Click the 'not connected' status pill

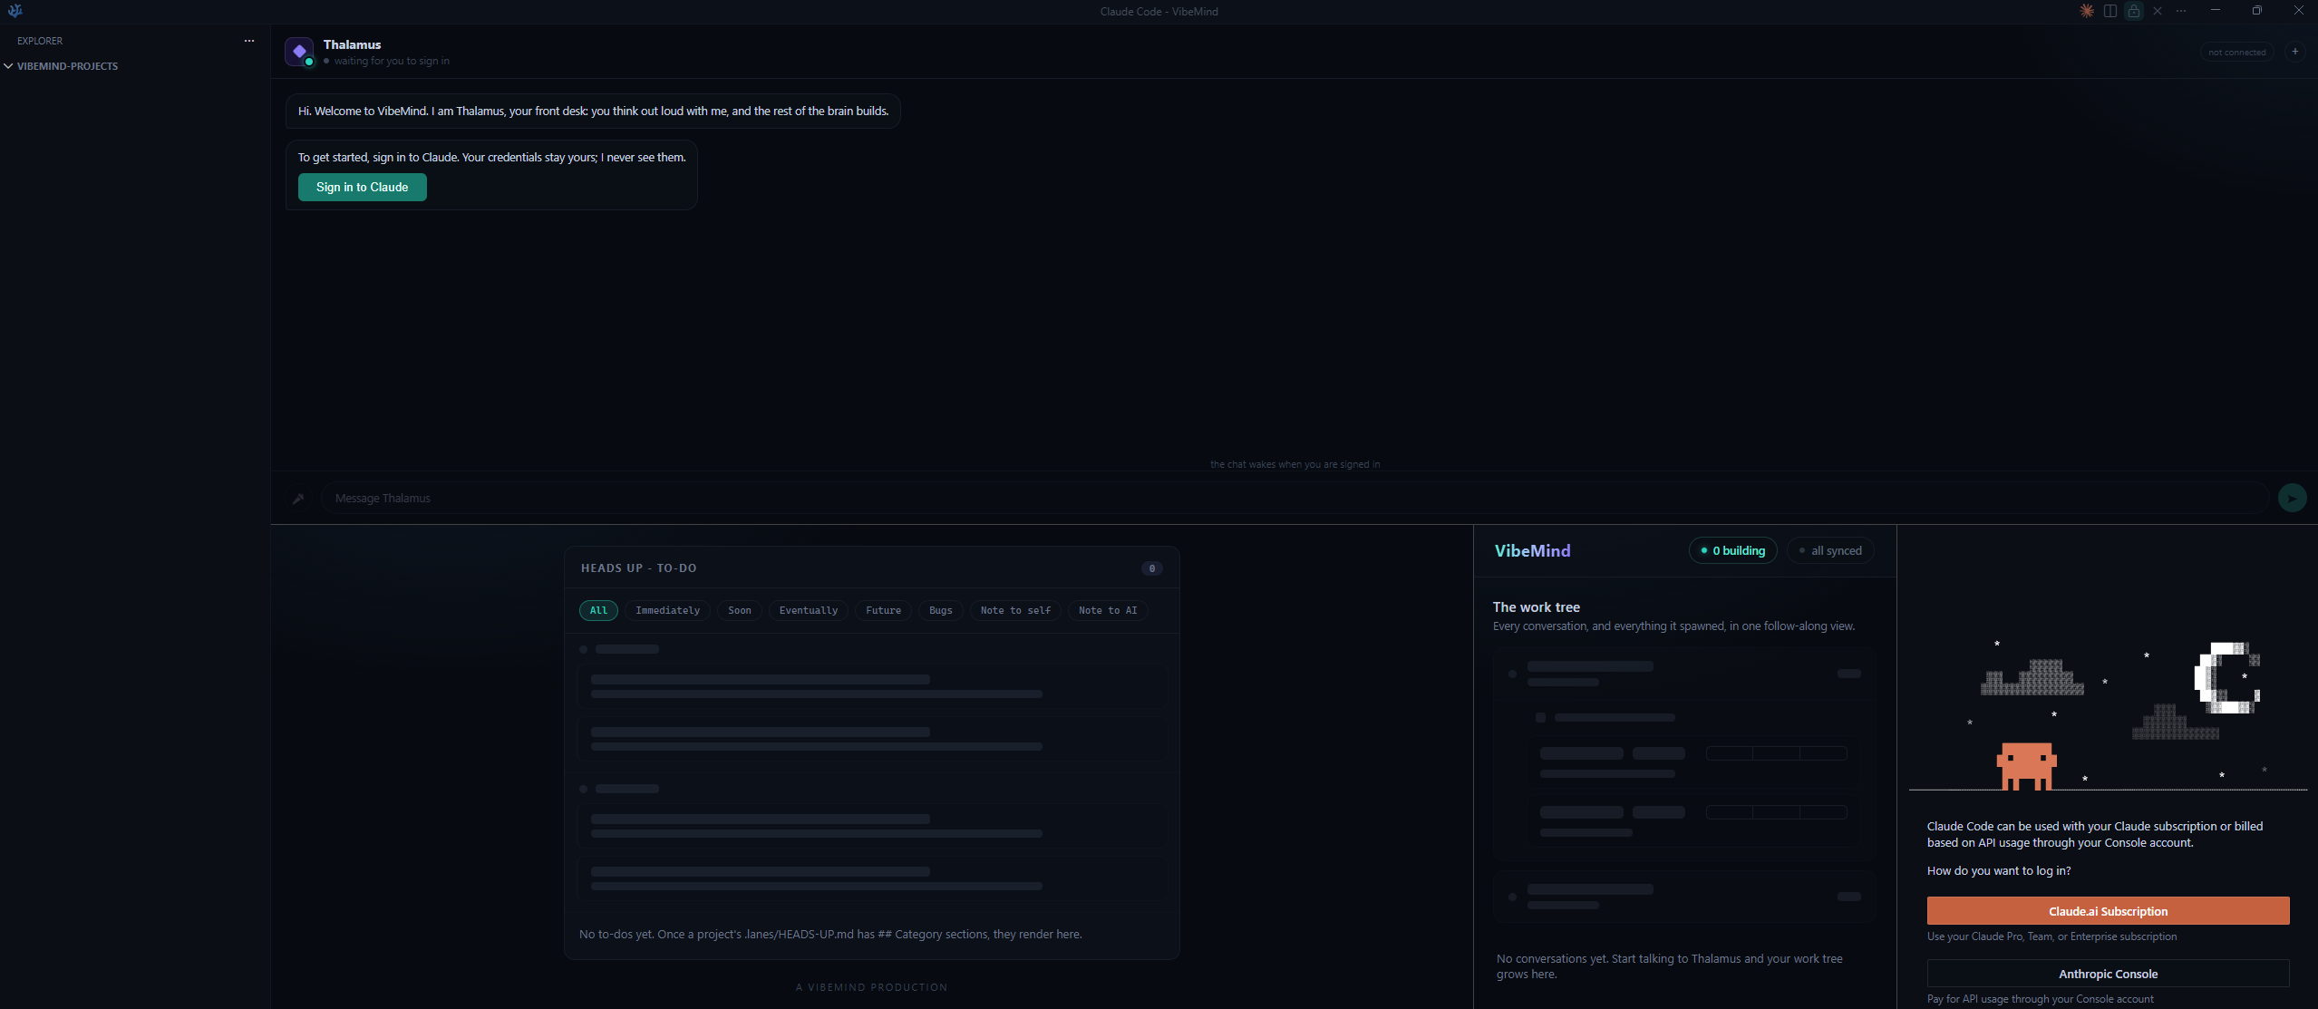2236,52
